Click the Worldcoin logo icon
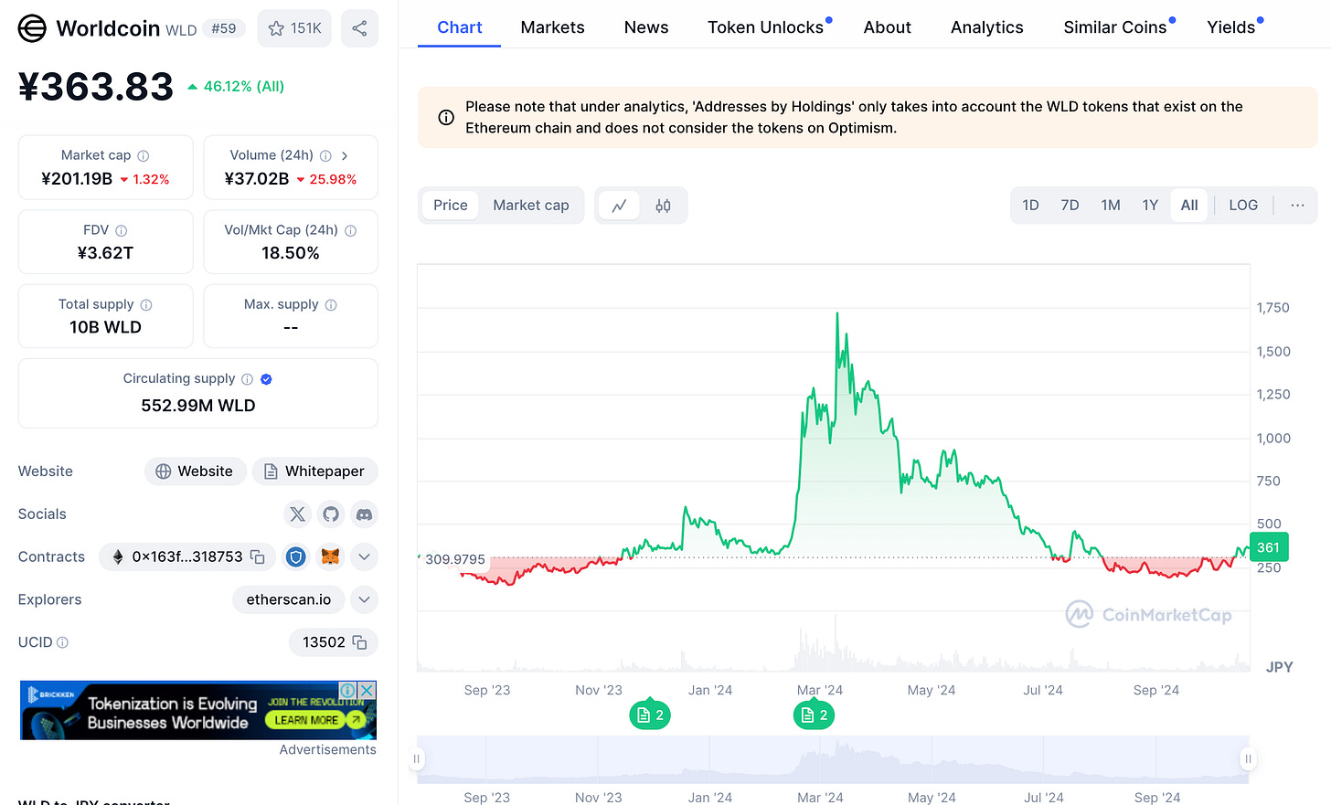This screenshot has height=805, width=1331. pos(32,28)
